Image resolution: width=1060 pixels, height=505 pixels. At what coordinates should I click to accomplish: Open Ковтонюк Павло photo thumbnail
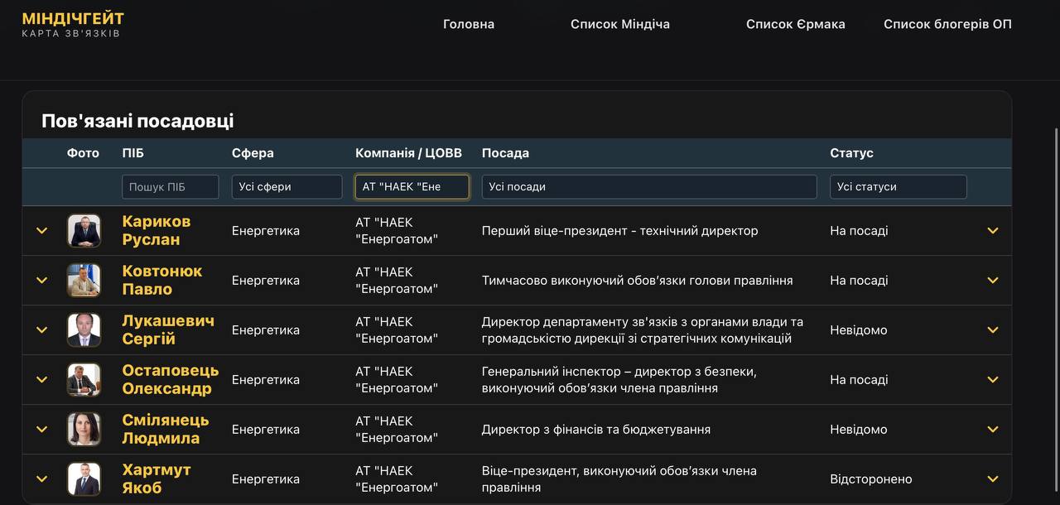(84, 281)
